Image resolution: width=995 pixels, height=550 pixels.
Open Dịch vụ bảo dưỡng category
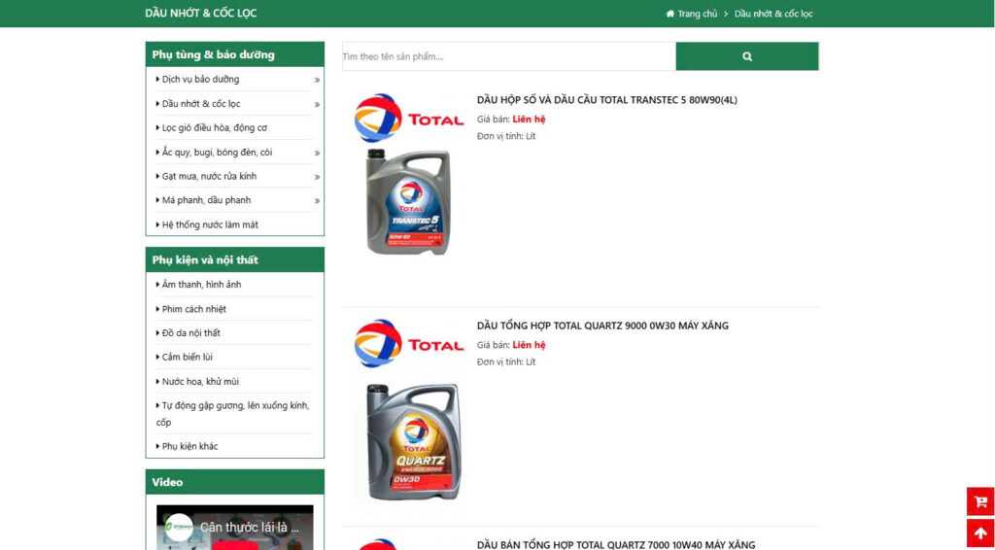click(x=200, y=80)
